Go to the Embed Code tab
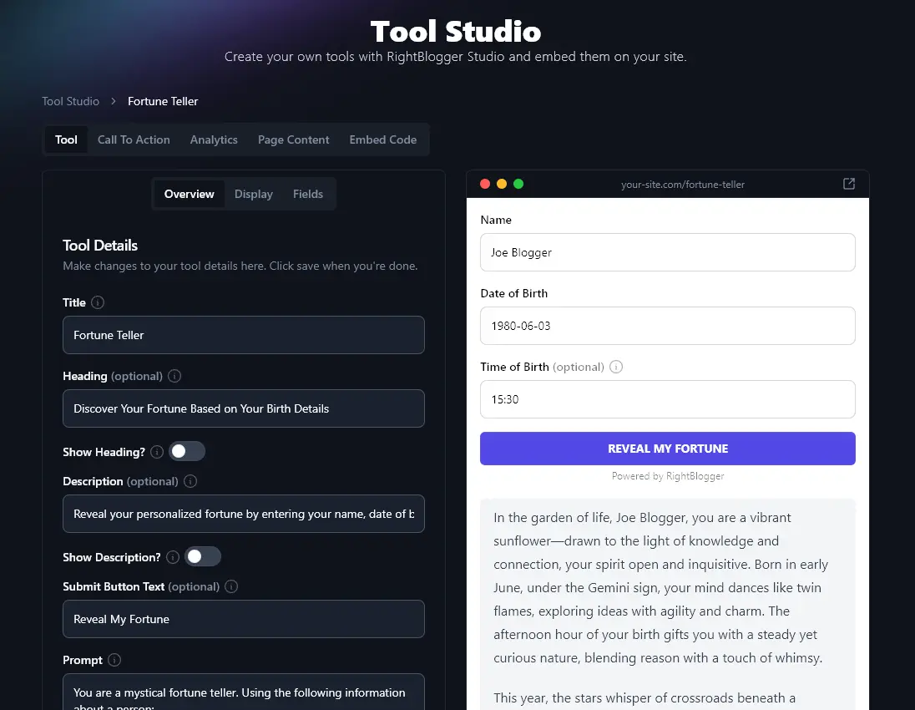The width and height of the screenshot is (915, 710). [x=382, y=139]
